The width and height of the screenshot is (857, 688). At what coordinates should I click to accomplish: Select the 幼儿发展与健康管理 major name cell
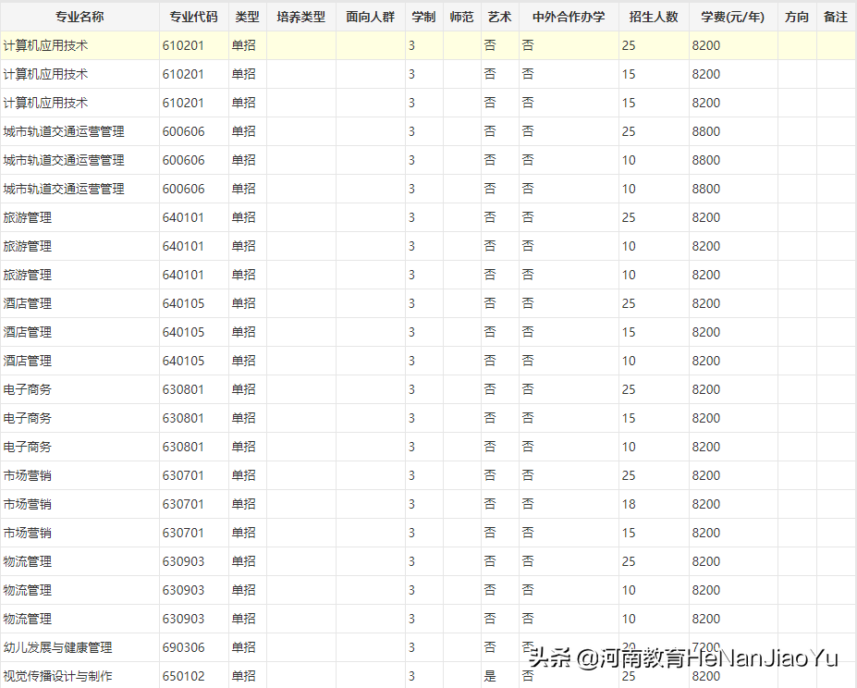point(57,647)
